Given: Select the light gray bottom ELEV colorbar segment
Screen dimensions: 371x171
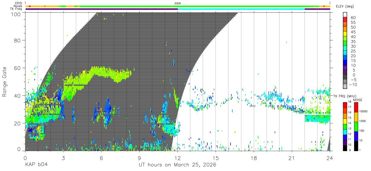Looking at the screenshot, I should [x=345, y=87].
